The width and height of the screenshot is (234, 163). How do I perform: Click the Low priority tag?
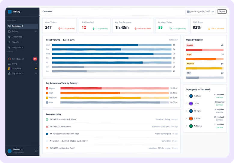pos(189,73)
